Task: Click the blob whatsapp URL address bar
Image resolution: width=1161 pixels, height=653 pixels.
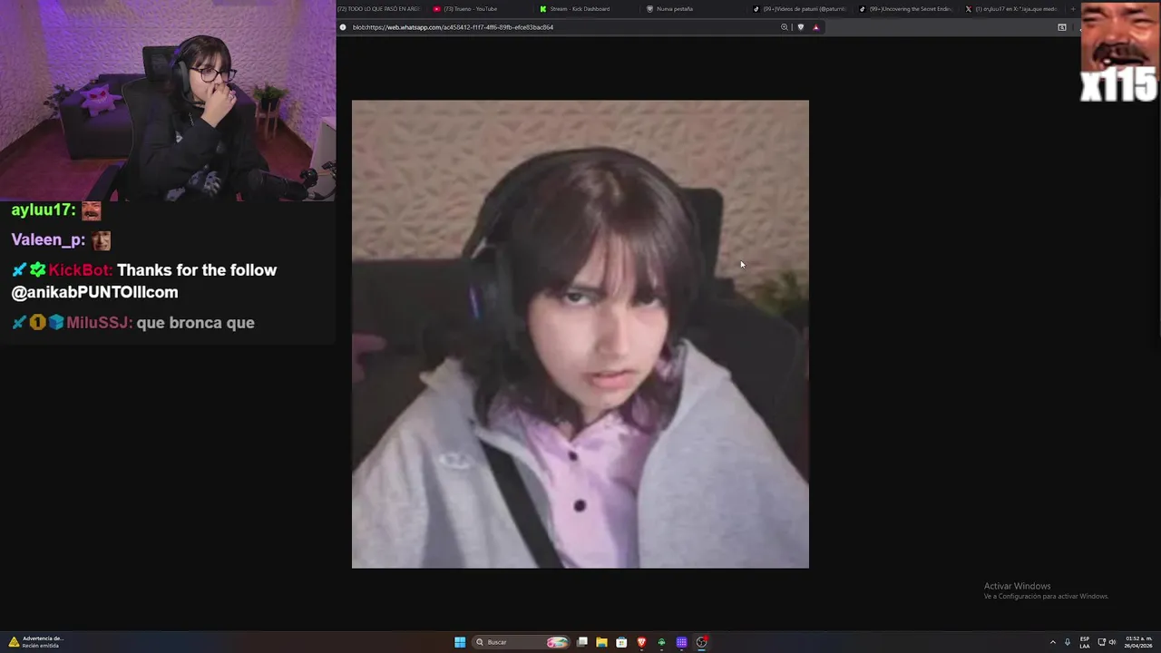Action: [x=453, y=27]
